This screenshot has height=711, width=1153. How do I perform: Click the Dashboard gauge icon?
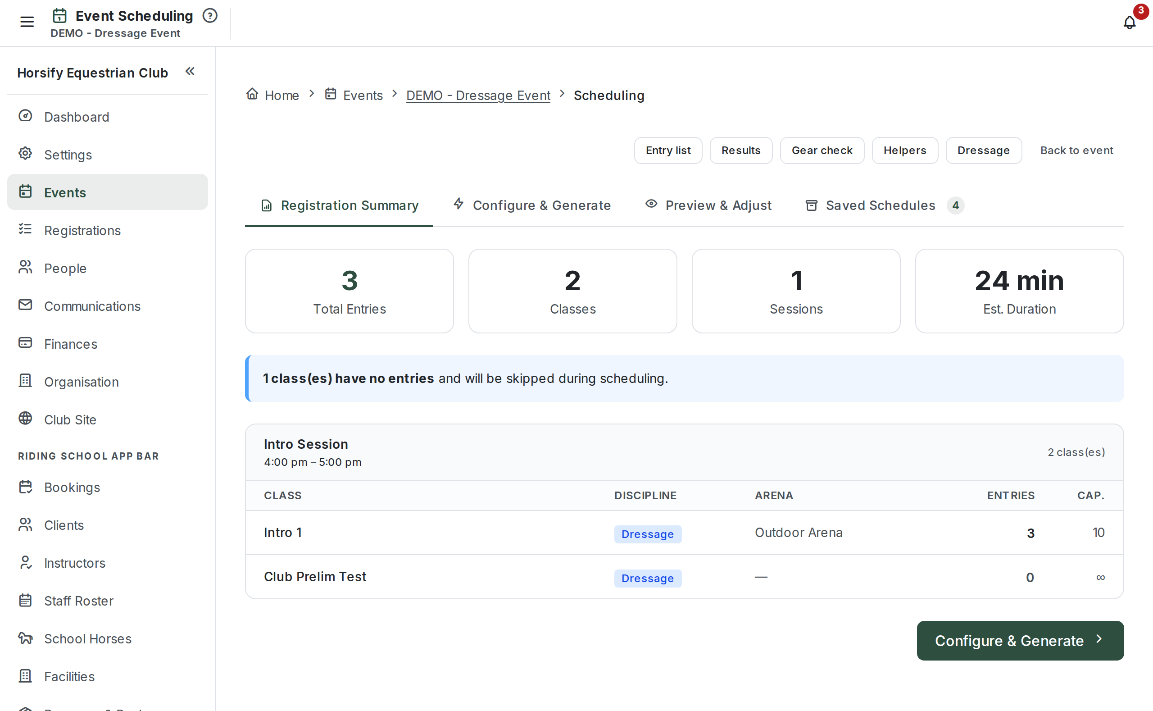(25, 116)
